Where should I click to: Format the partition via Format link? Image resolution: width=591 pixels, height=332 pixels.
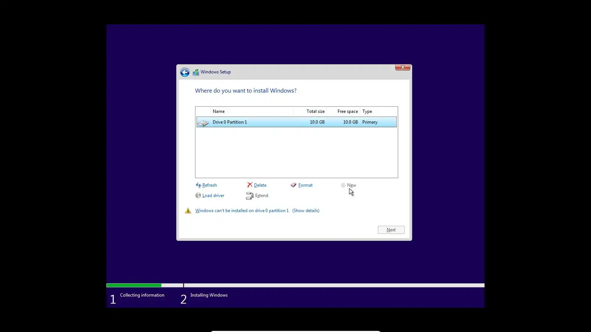click(x=305, y=185)
